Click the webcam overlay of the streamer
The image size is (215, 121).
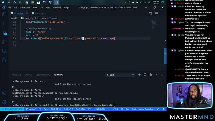189,95
